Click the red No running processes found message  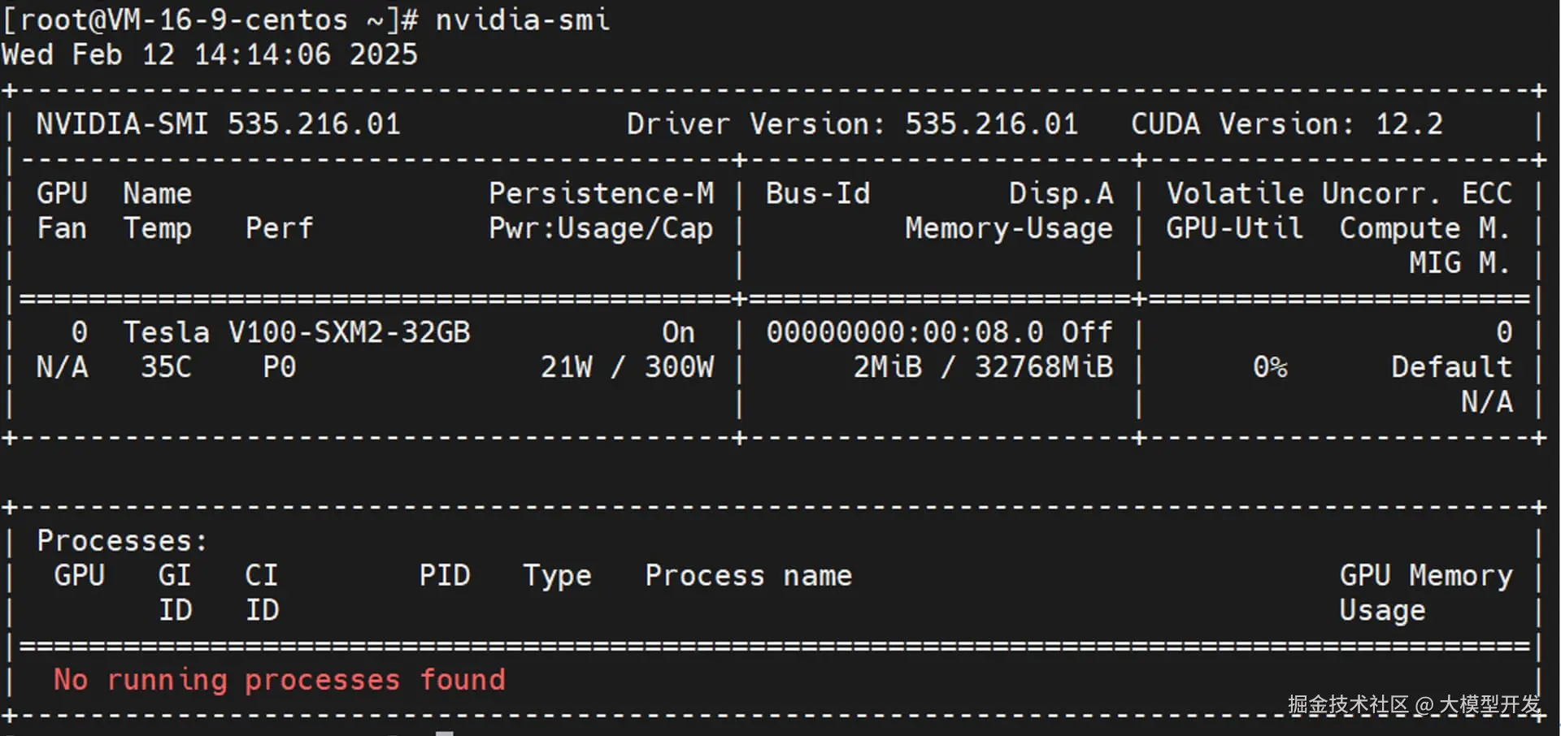[x=279, y=679]
